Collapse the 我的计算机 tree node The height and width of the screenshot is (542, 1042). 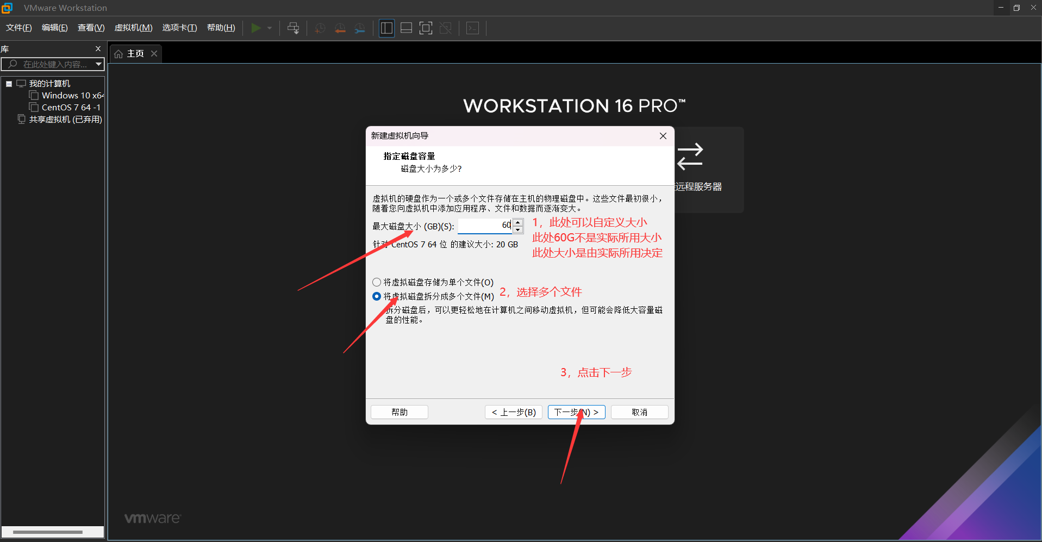pyautogui.click(x=9, y=84)
